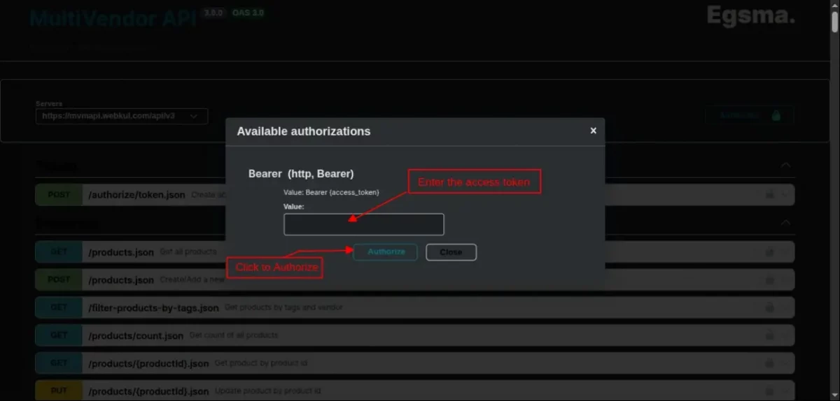840x401 pixels.
Task: Open the POST /authorize/token.json endpoint
Action: click(x=137, y=195)
